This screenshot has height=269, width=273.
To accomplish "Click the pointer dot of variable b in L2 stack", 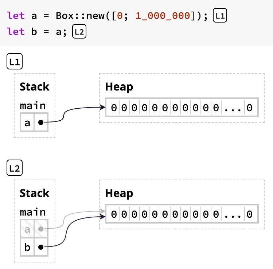I will click(41, 247).
